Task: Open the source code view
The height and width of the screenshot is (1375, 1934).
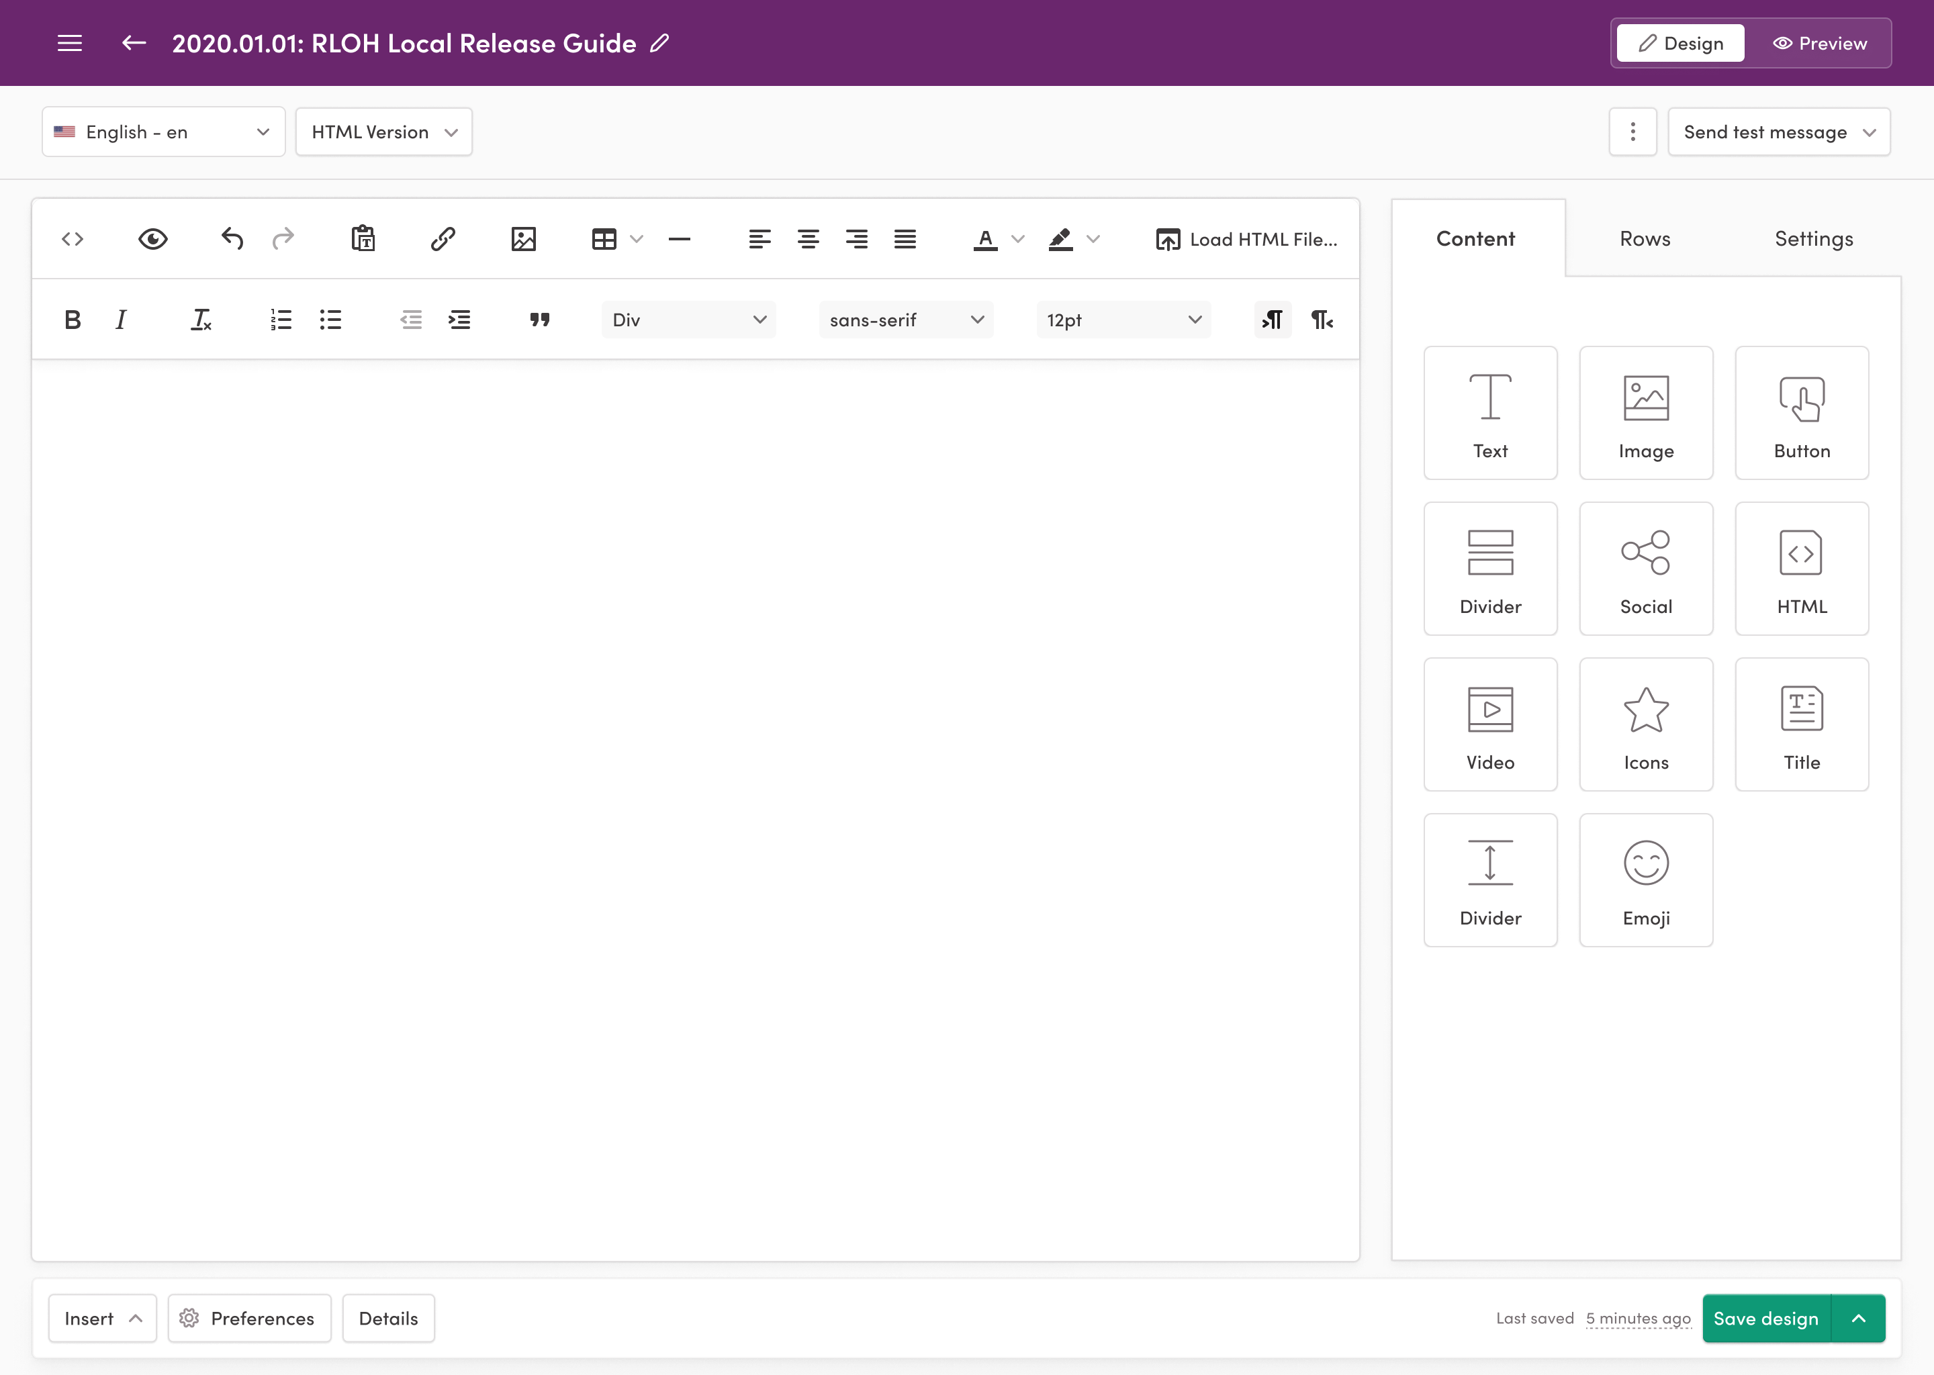Action: tap(72, 239)
